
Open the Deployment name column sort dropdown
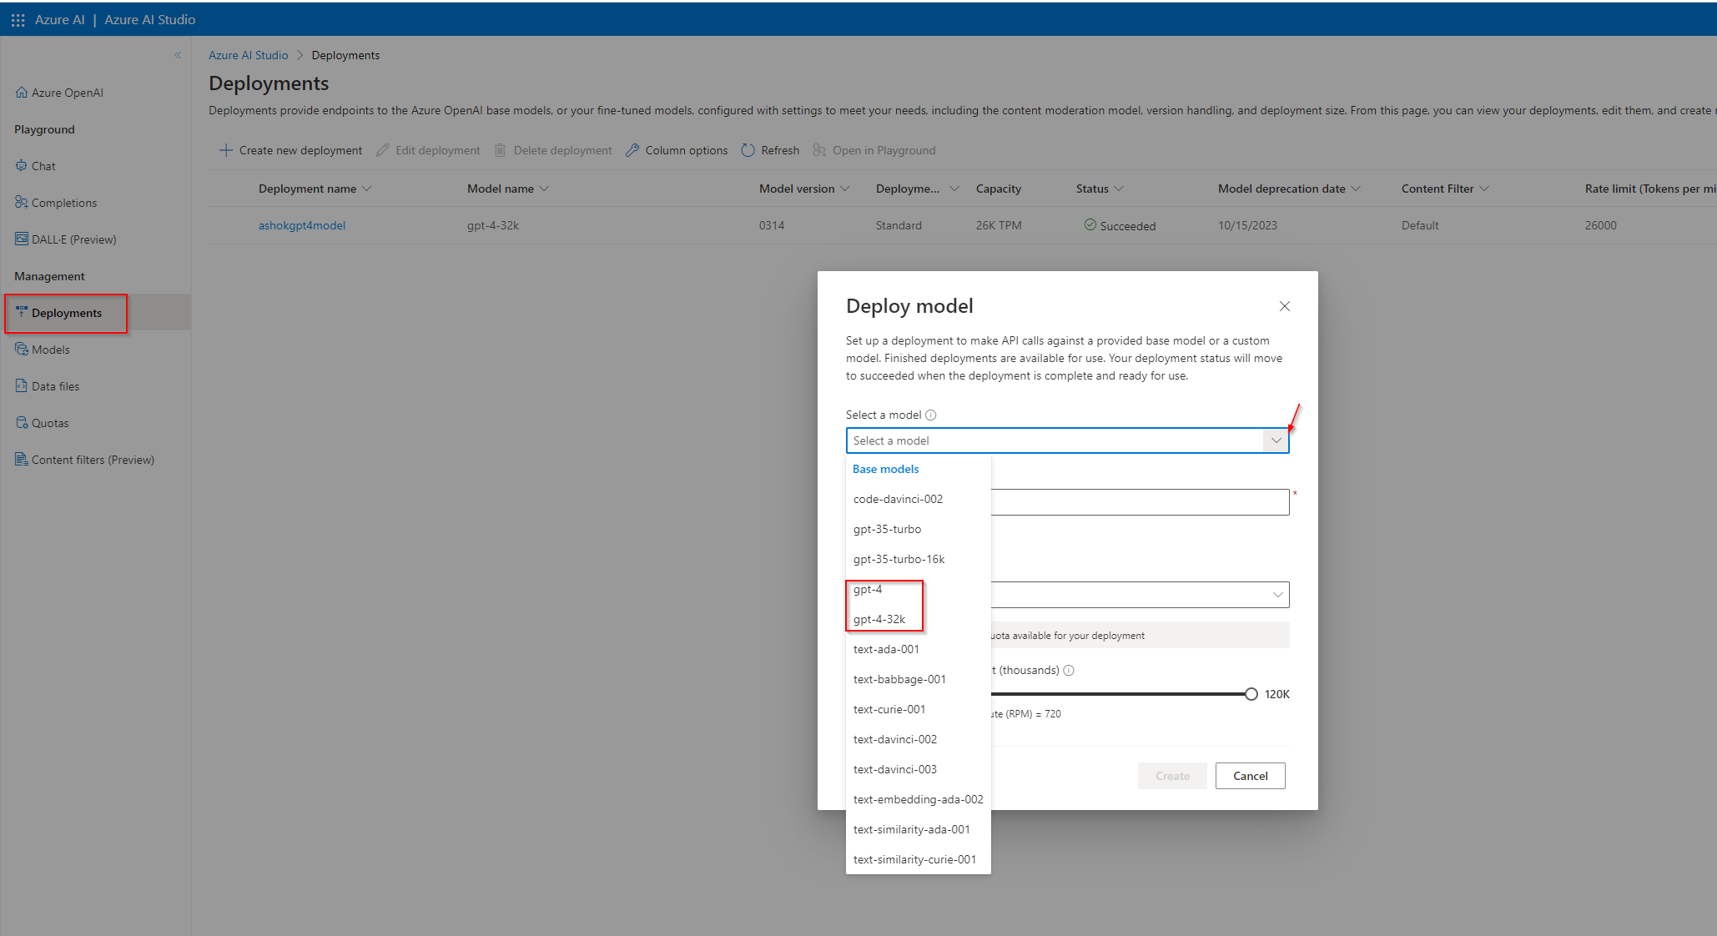click(x=367, y=189)
